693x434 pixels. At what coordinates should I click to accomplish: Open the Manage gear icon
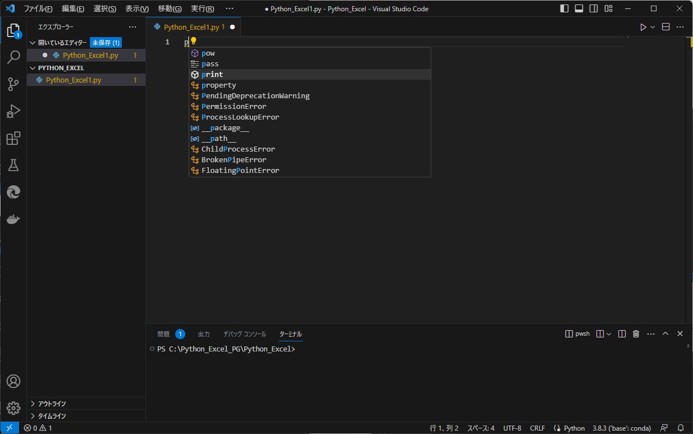[13, 408]
